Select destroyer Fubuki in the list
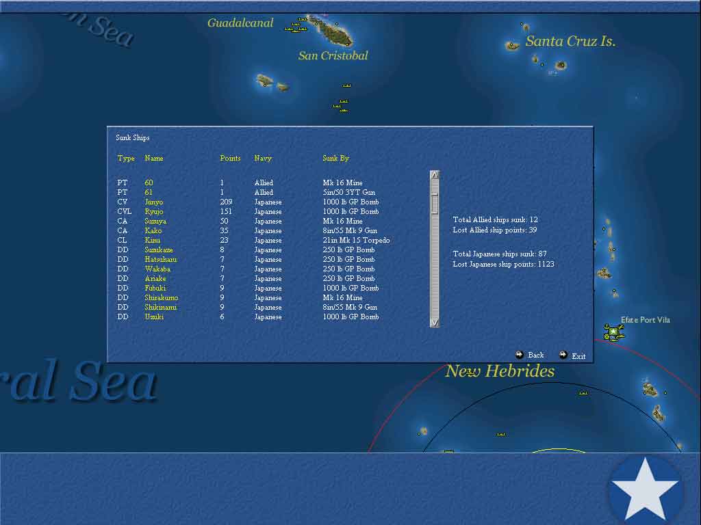 [x=155, y=288]
